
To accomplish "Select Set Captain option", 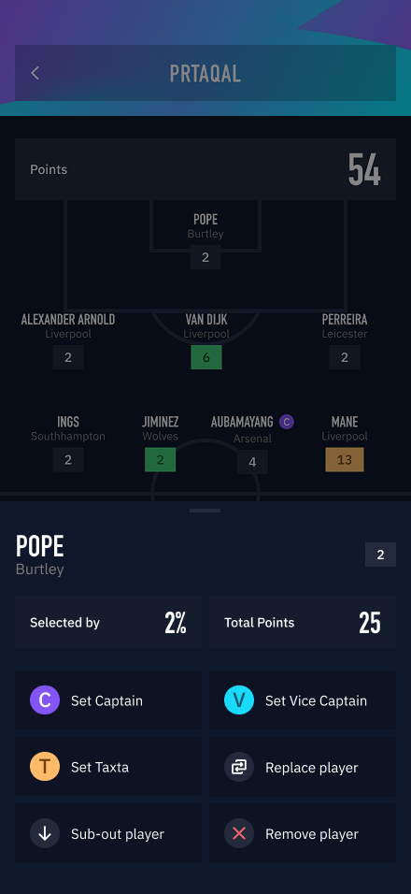I will (108, 700).
